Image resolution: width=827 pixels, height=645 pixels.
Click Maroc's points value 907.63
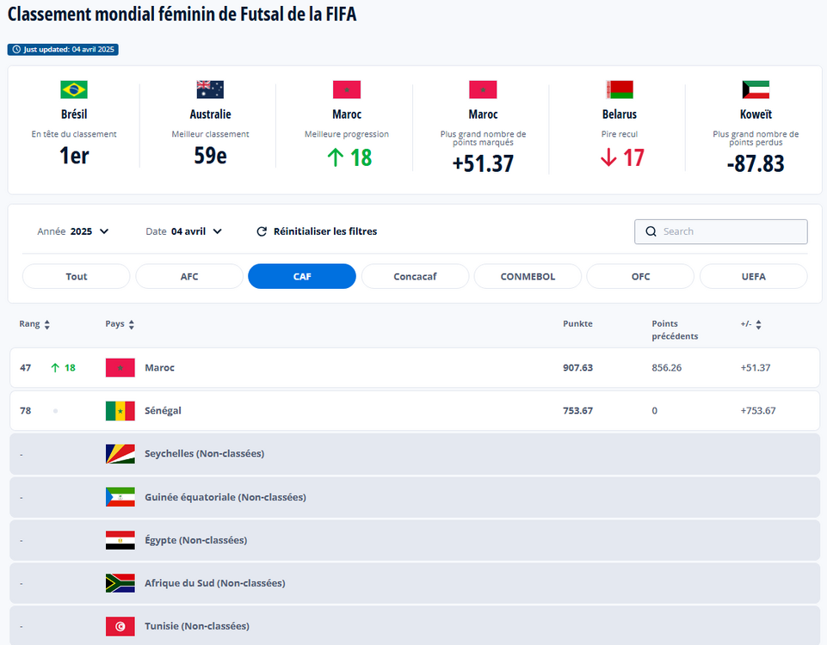578,368
